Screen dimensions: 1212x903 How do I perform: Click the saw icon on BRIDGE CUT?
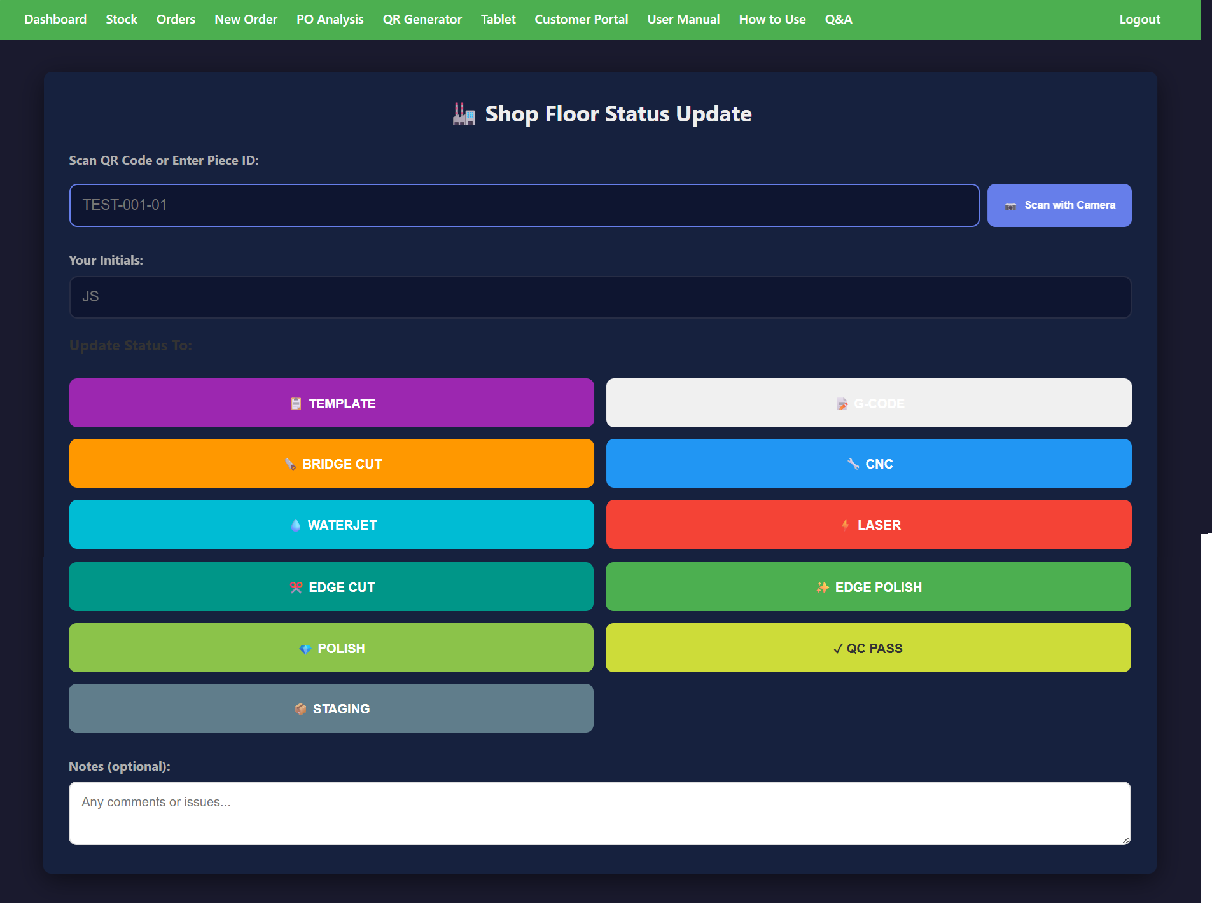(x=290, y=464)
